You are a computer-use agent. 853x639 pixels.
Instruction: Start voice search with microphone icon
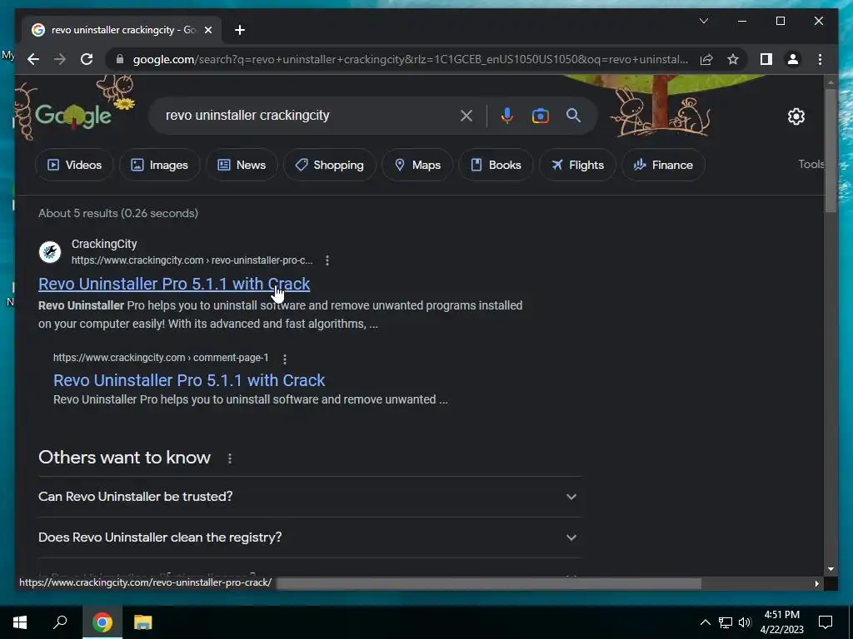pyautogui.click(x=507, y=115)
